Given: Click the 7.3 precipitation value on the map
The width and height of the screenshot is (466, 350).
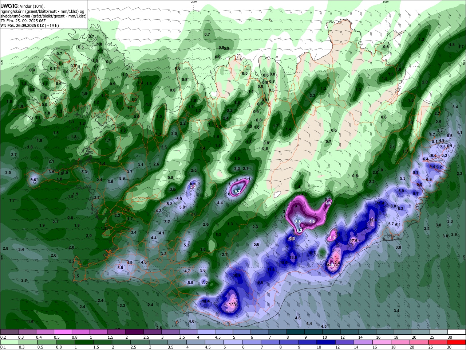Looking at the screenshot, I should pyautogui.click(x=443, y=147).
